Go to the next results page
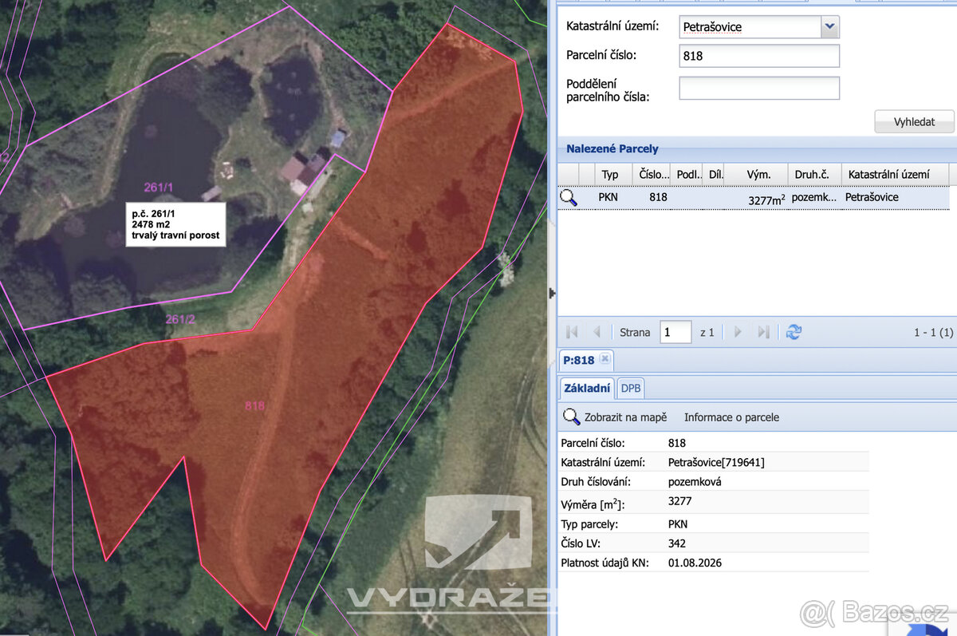 pos(738,332)
